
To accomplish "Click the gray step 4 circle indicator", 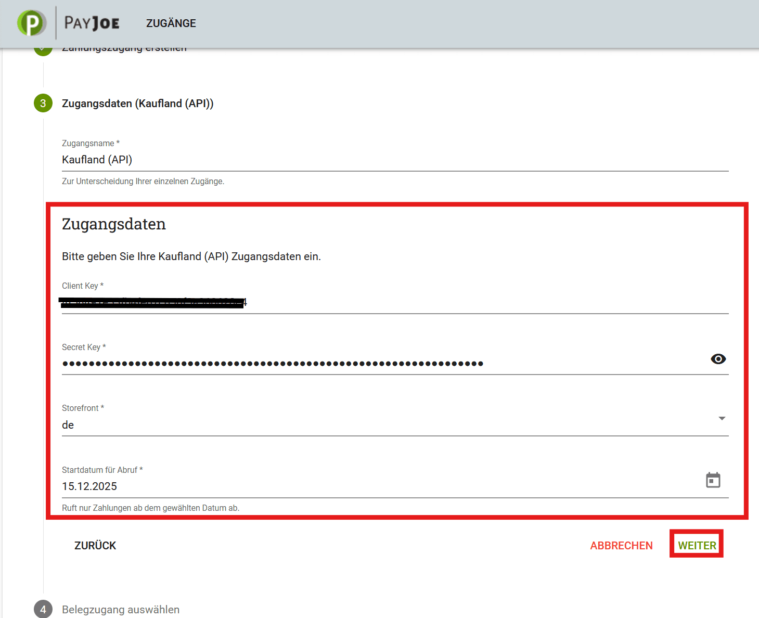I will 43,609.
